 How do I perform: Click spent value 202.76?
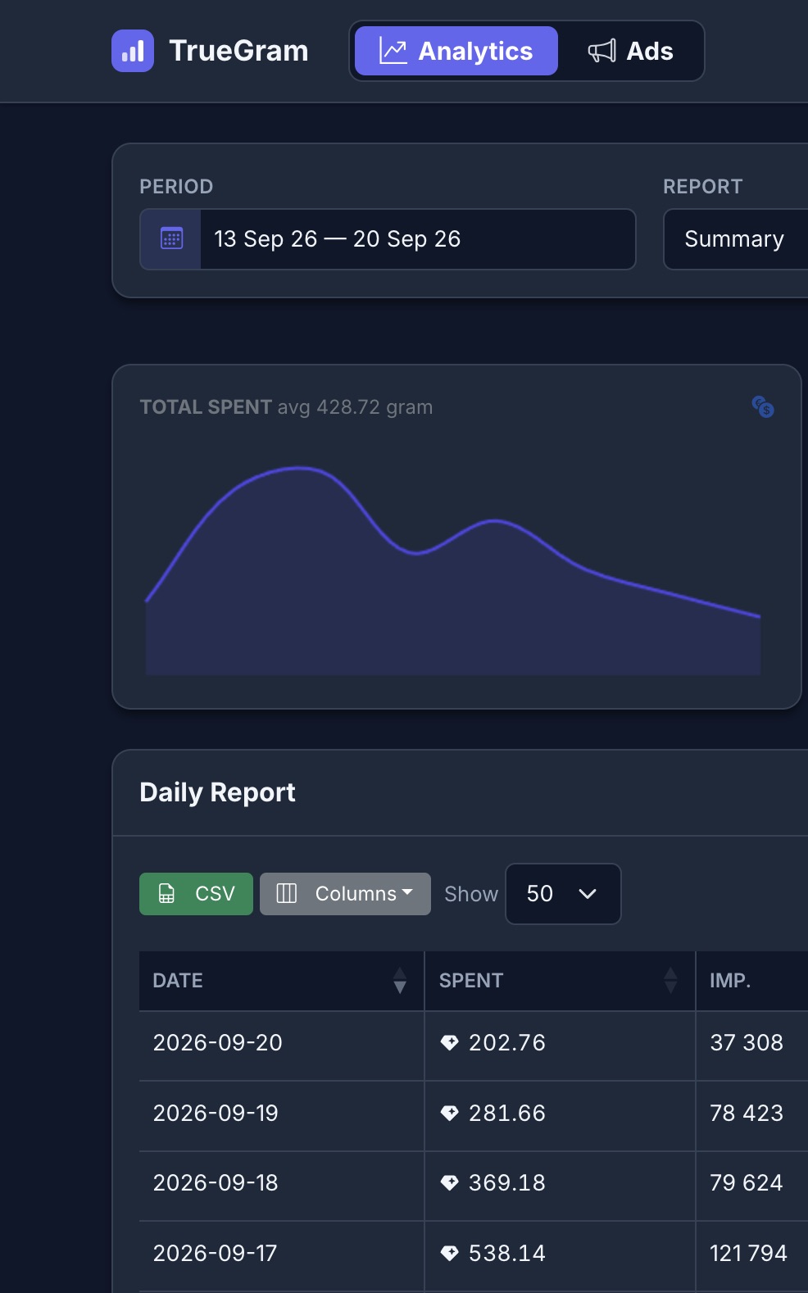tap(506, 1043)
